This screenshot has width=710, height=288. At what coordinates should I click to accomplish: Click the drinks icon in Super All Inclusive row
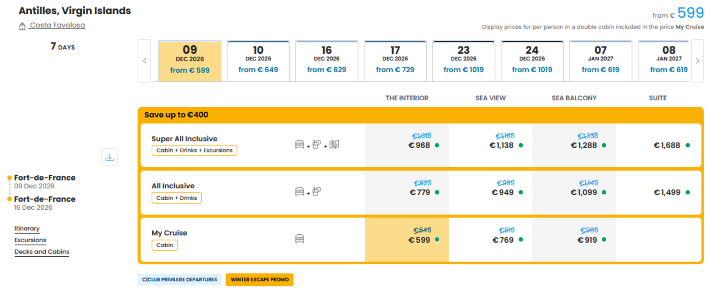pos(317,144)
